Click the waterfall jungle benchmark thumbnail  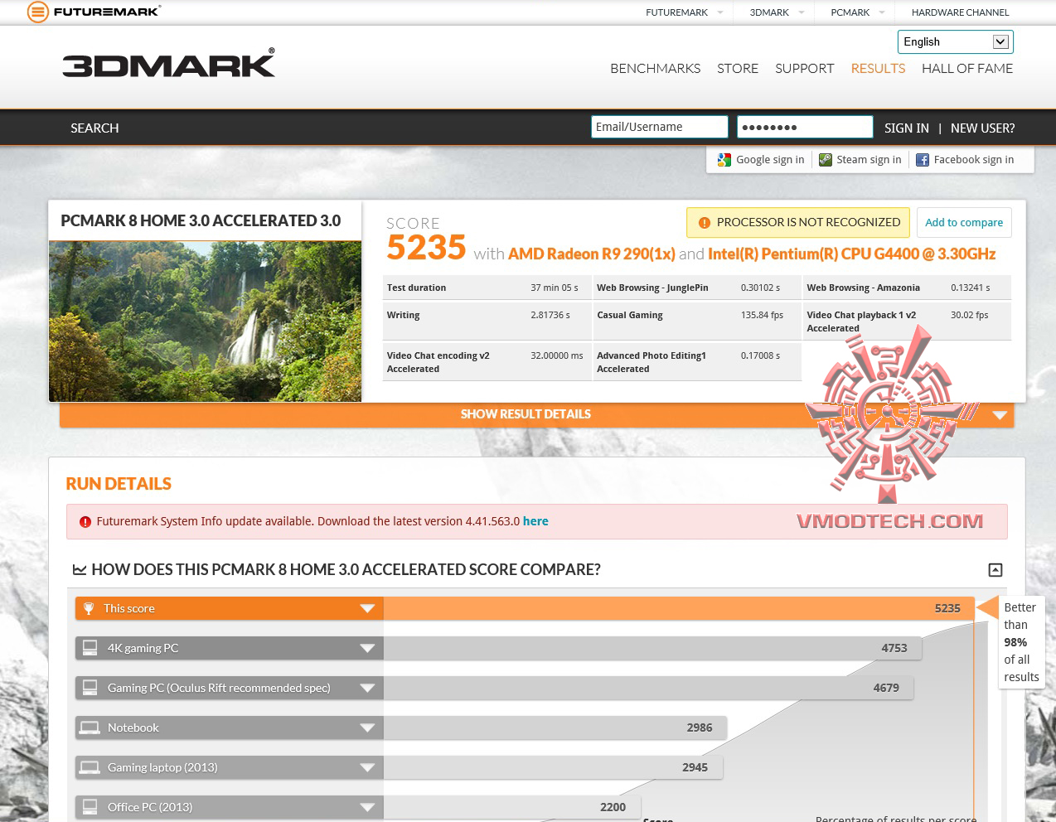pyautogui.click(x=205, y=322)
